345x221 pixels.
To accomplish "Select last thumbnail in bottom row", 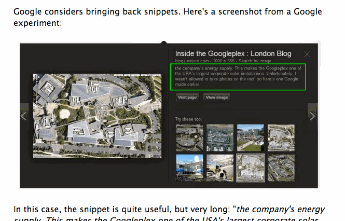I will (x=281, y=168).
